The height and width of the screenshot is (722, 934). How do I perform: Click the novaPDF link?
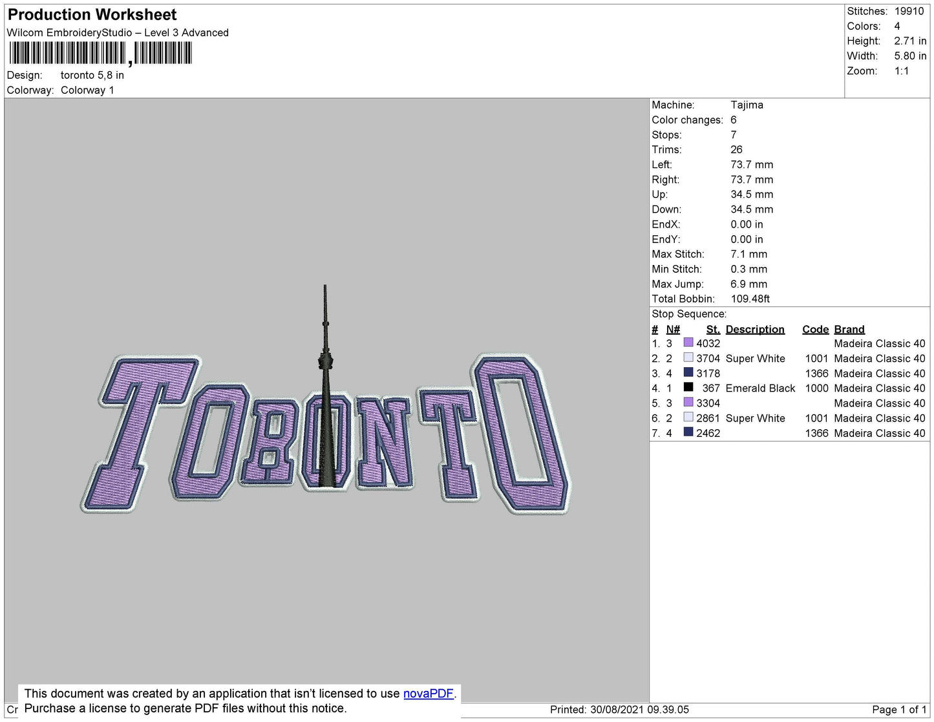tap(429, 694)
